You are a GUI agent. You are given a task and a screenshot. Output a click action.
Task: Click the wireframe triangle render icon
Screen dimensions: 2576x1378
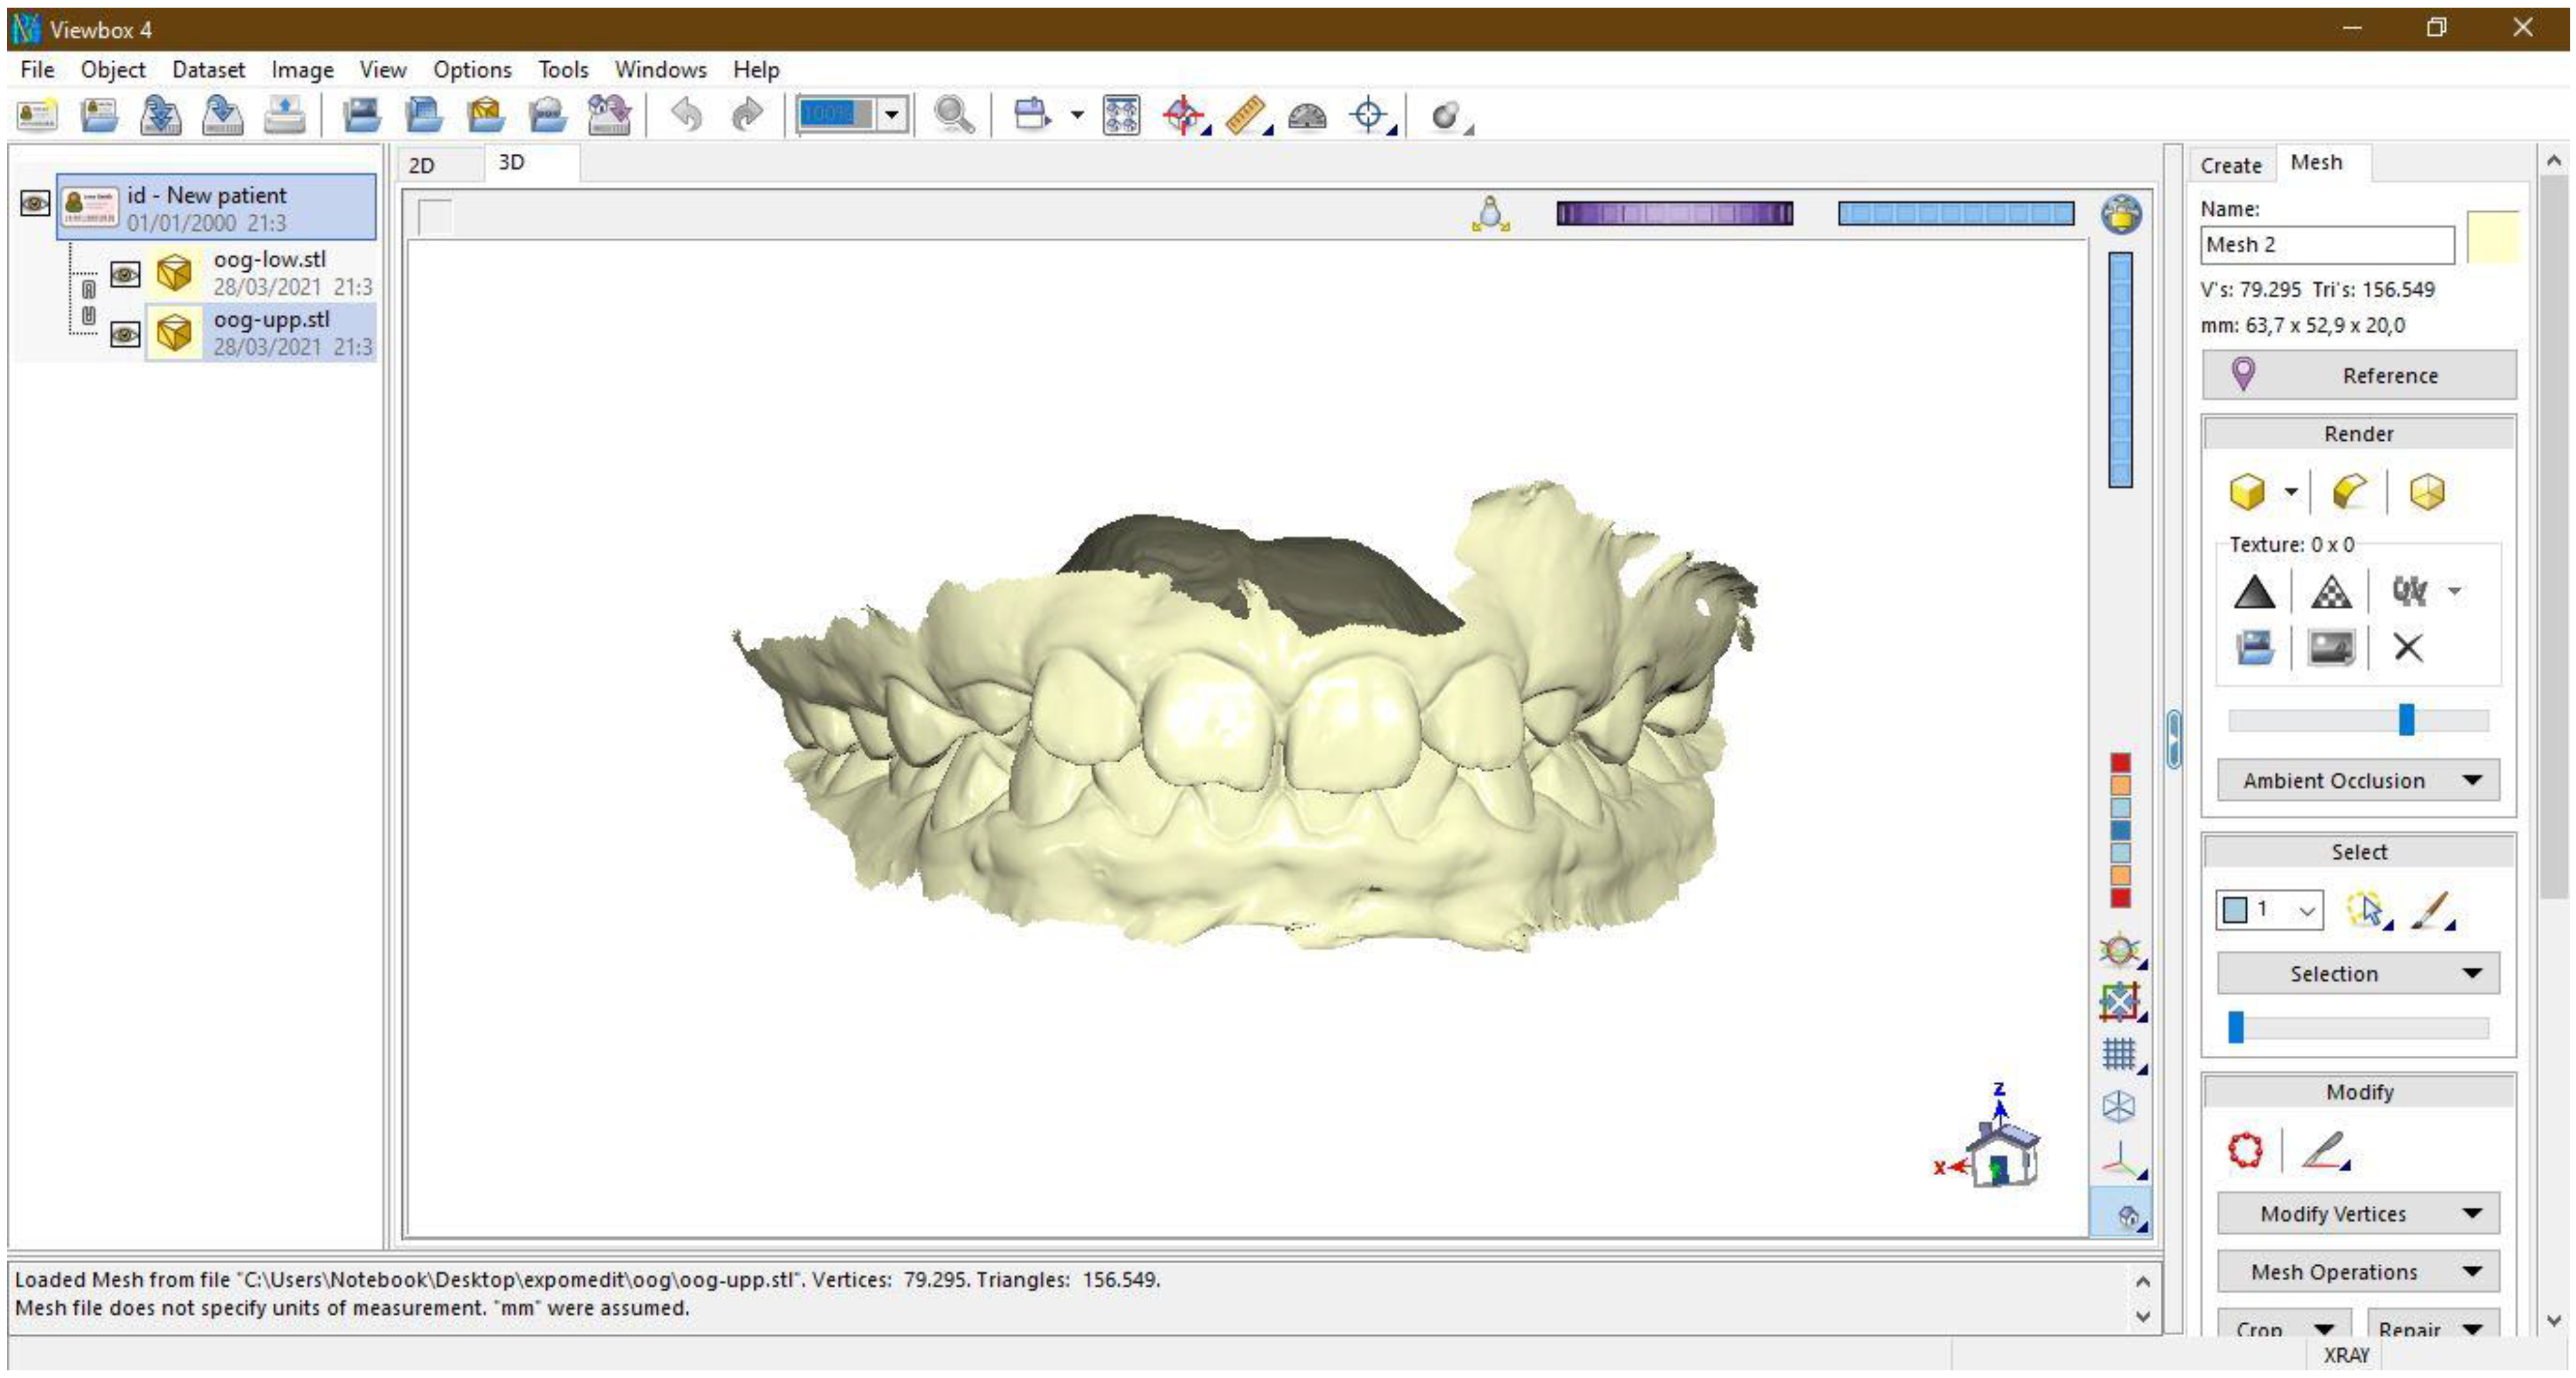pyautogui.click(x=2331, y=592)
